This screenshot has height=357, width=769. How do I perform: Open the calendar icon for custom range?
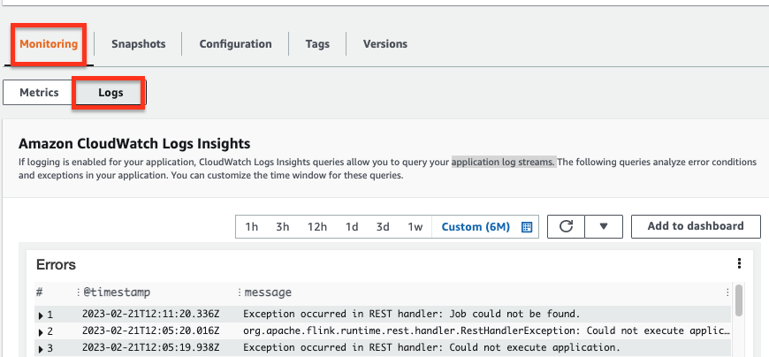tap(527, 227)
